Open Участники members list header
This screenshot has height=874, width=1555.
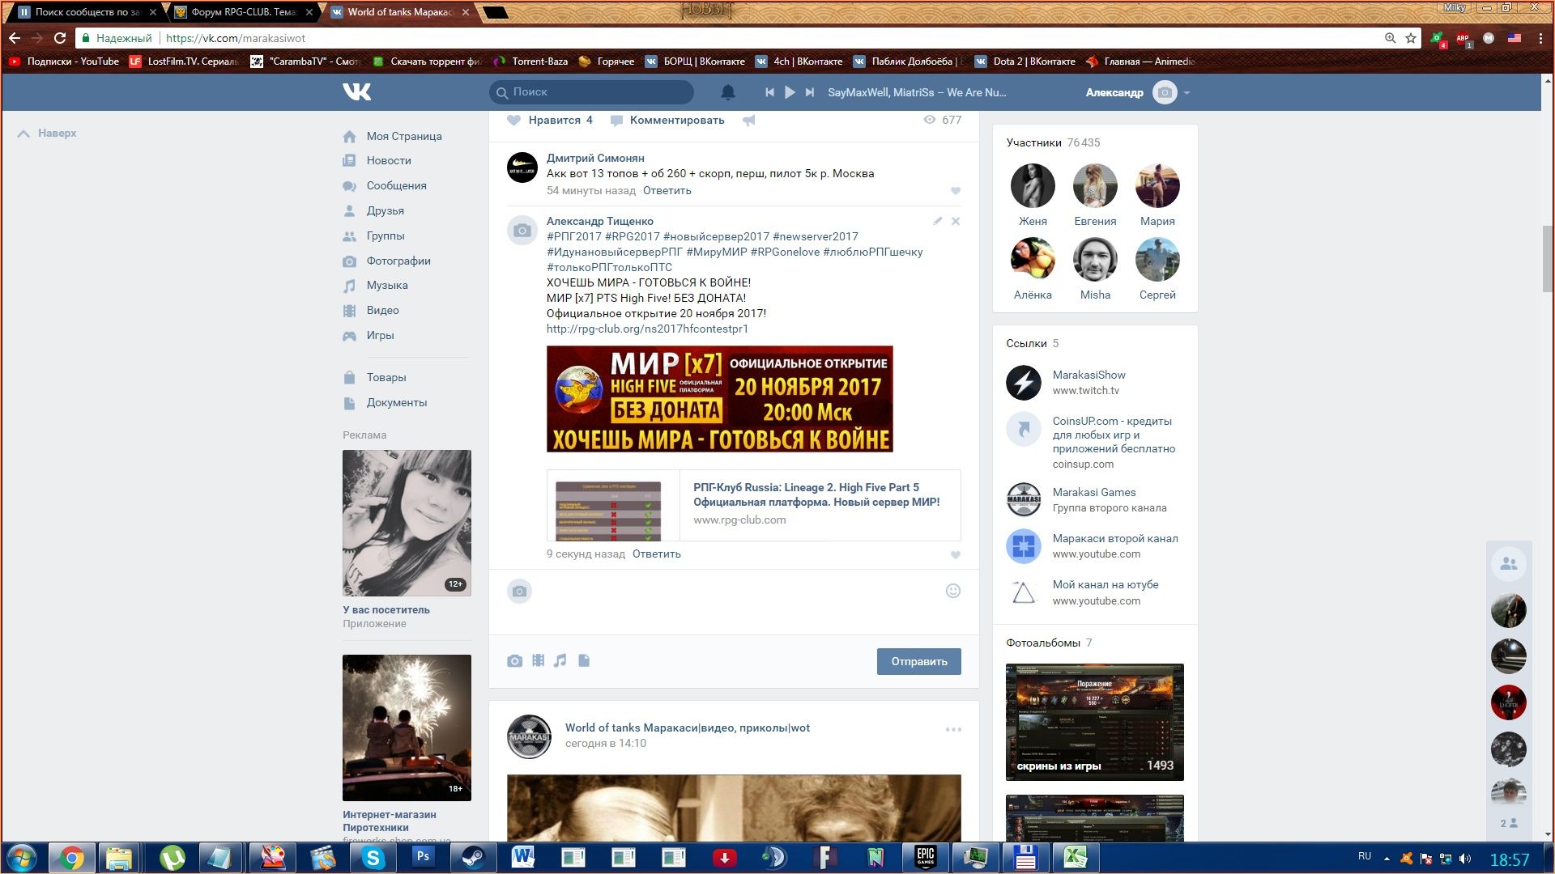(1053, 142)
